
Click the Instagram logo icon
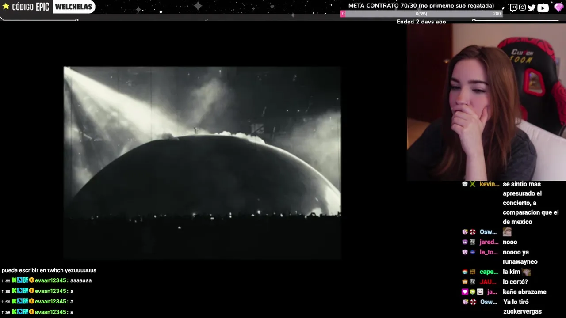522,8
